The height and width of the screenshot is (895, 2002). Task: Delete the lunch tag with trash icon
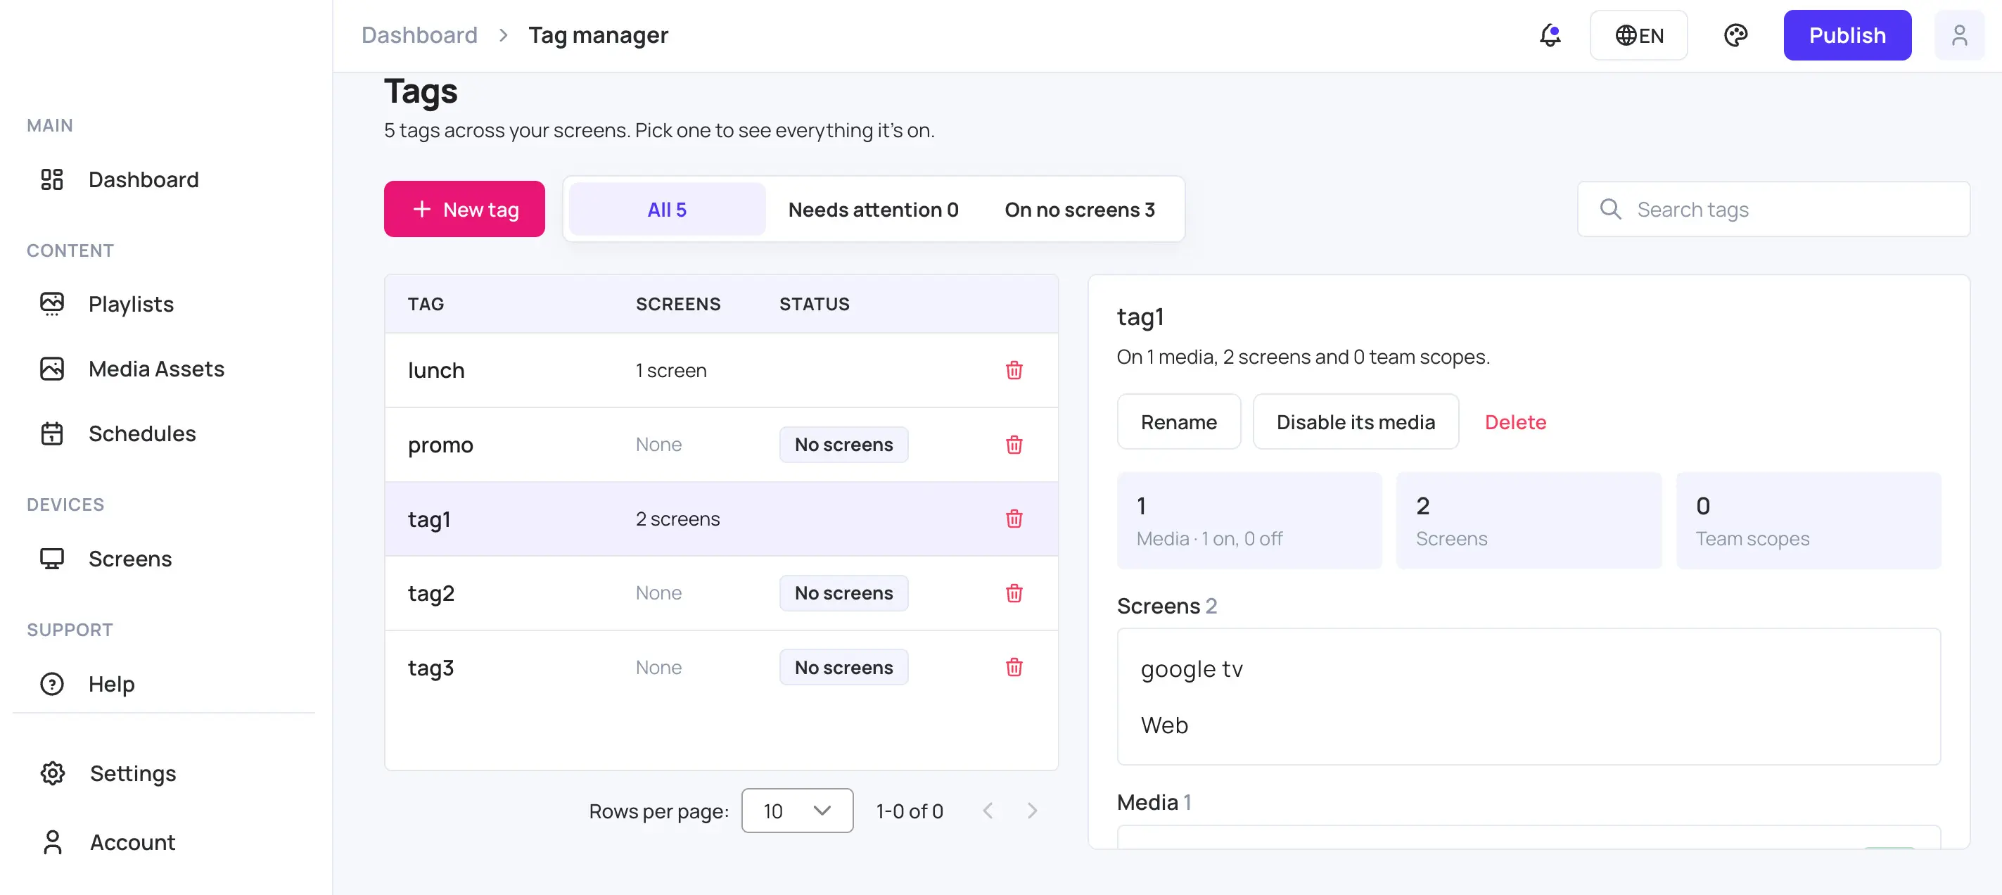coord(1014,370)
